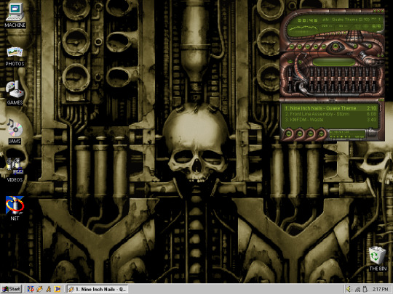
Task: Click the playlist mini transport controls strip
Action: [341, 136]
